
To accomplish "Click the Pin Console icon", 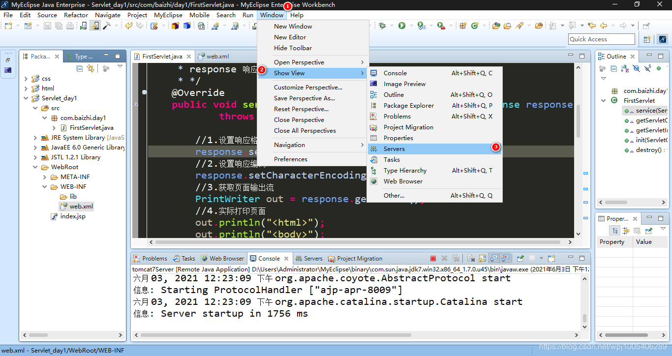I will click(519, 259).
